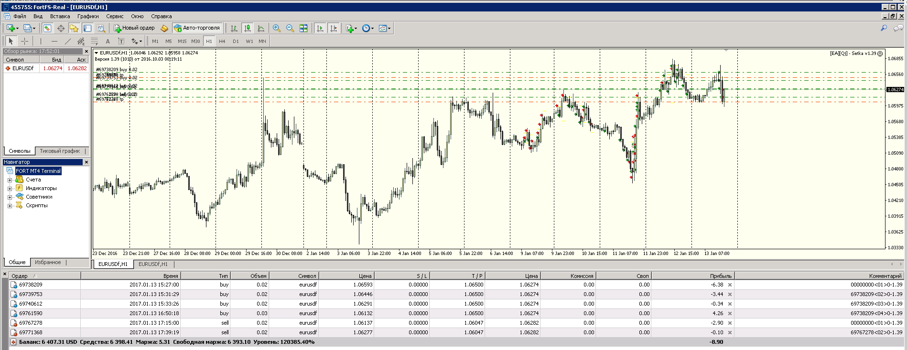Open the chart templates dropdown arrow
This screenshot has width=907, height=350.
click(389, 28)
